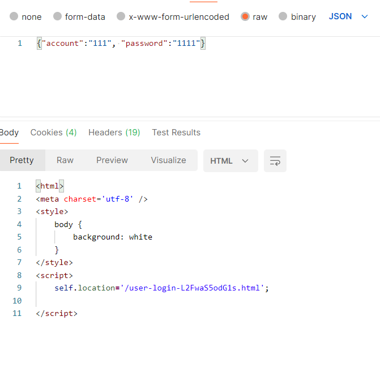Toggle the line wrap icon in response
This screenshot has height=376, width=380.
coord(275,161)
